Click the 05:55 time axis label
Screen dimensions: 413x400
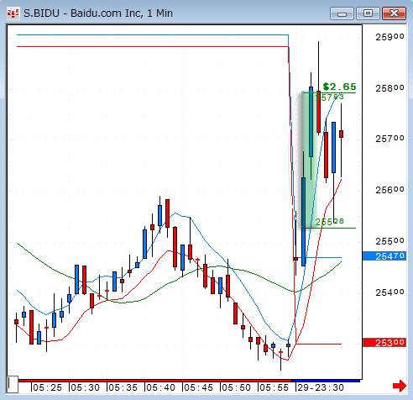pos(274,387)
